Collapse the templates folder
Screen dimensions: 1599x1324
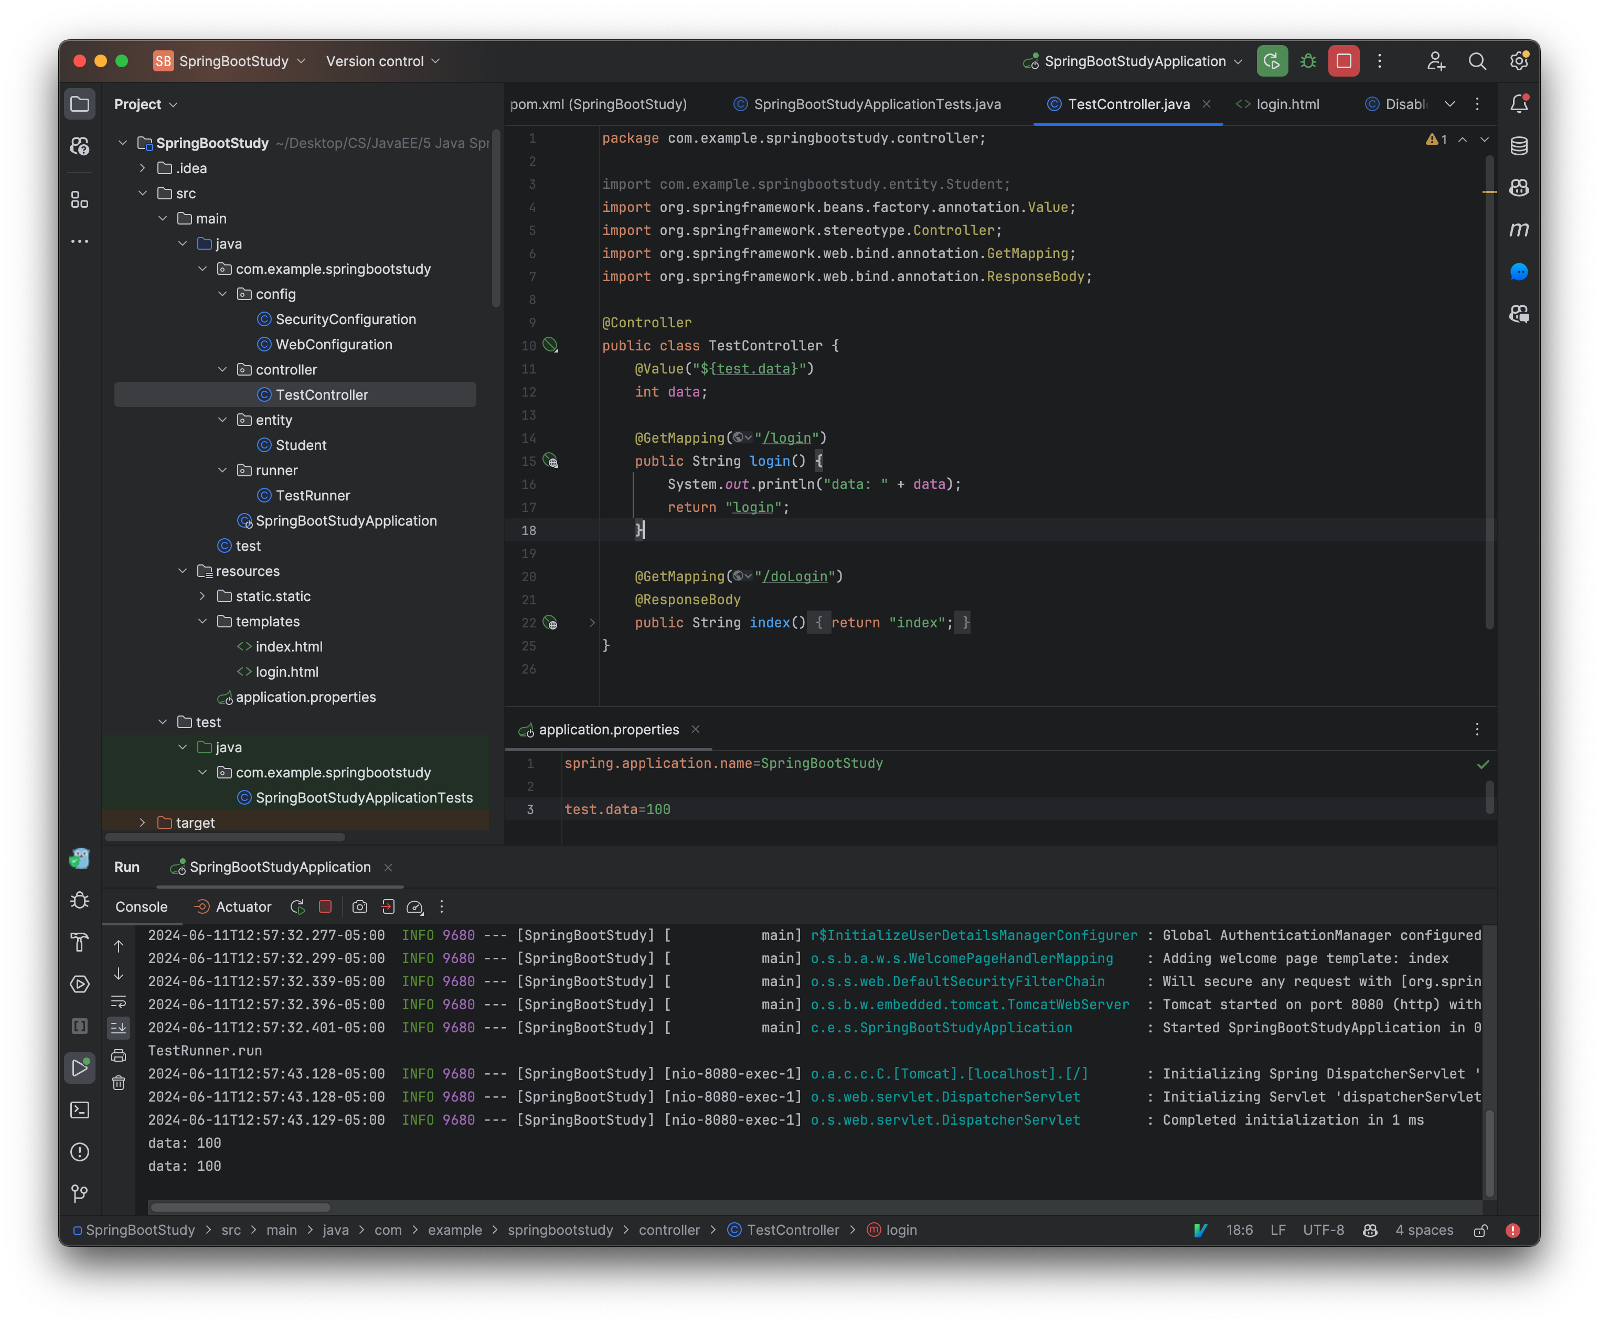pos(202,621)
